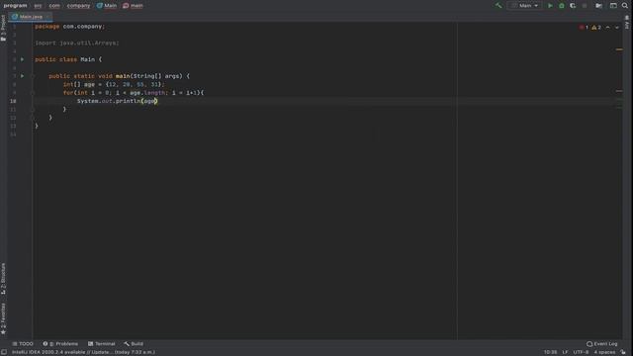Click the red error indicator showing 1

(584, 27)
